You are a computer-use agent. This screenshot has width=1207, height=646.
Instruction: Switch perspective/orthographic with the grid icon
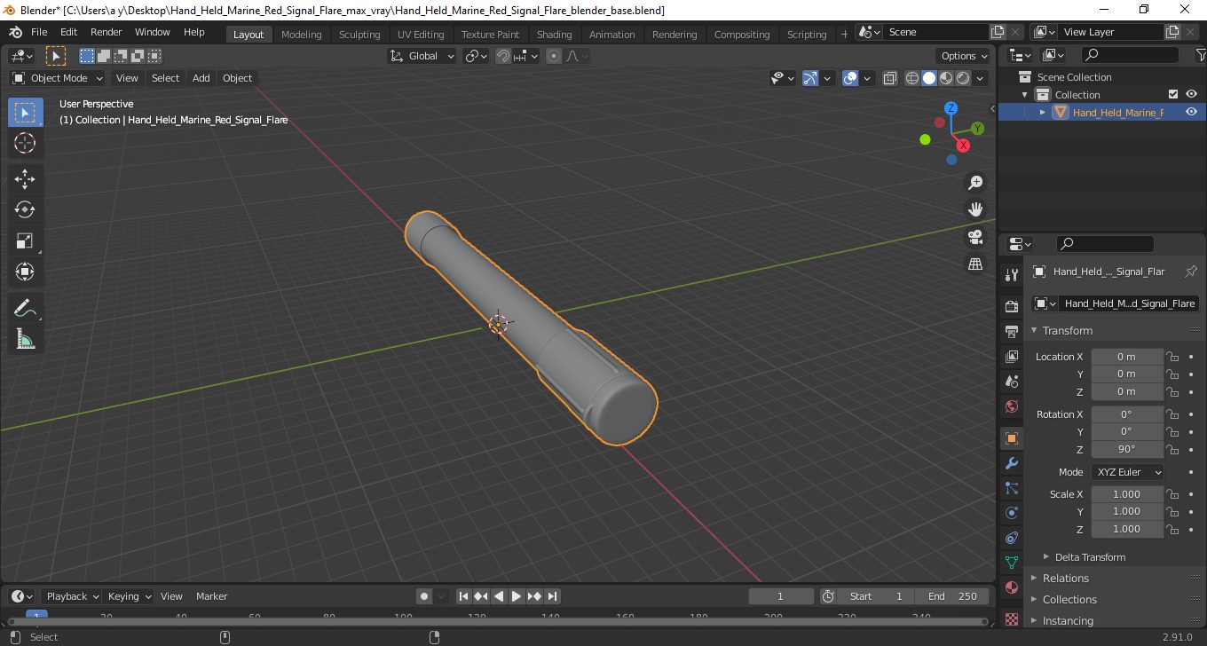975,264
